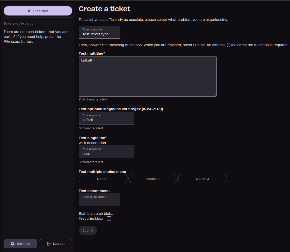The width and height of the screenshot is (290, 252).
Task: Select Option 1 in multiple choice
Action: pyautogui.click(x=103, y=179)
